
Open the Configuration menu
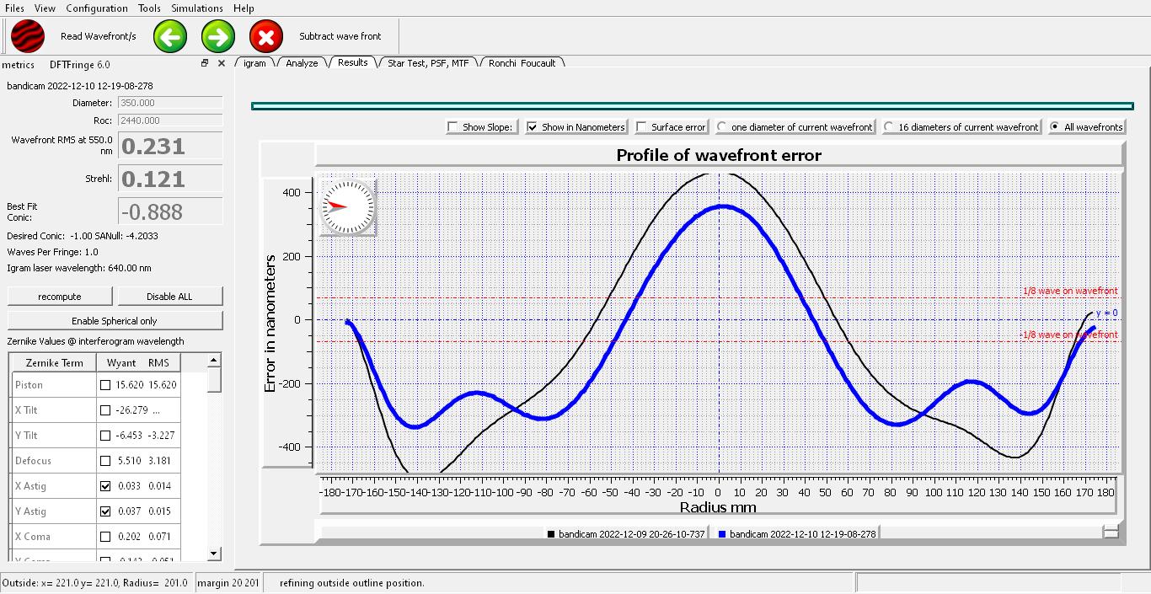point(97,8)
